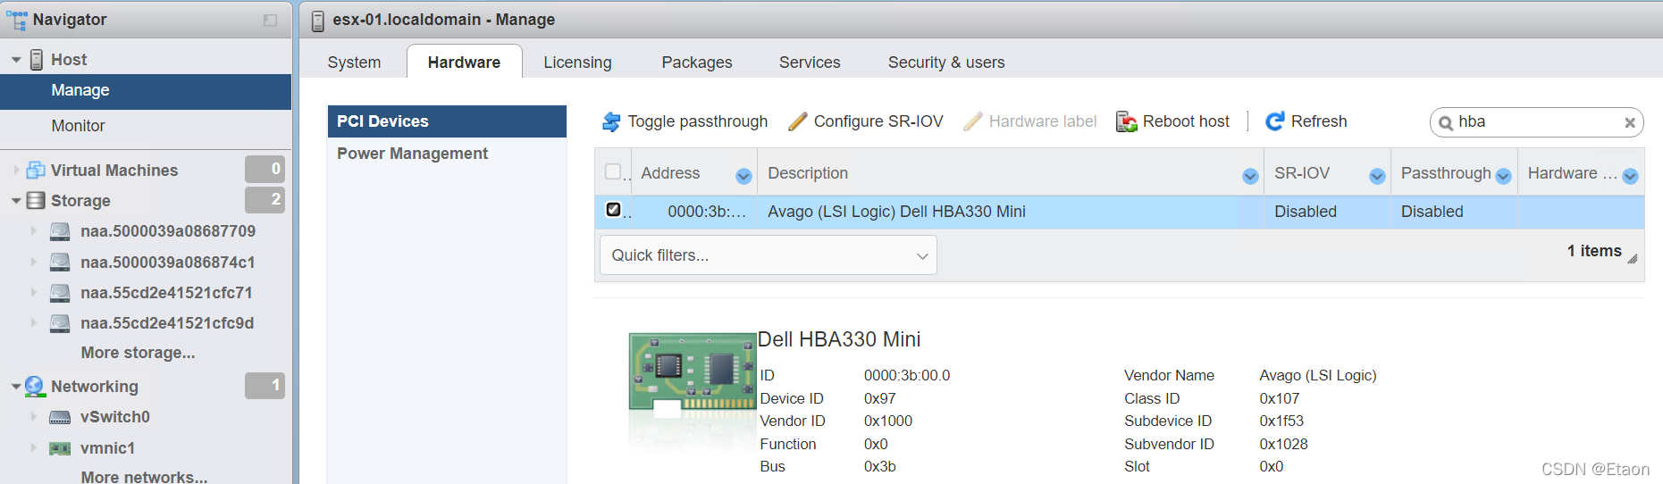Open the More networks... link
The width and height of the screenshot is (1663, 484).
point(144,477)
